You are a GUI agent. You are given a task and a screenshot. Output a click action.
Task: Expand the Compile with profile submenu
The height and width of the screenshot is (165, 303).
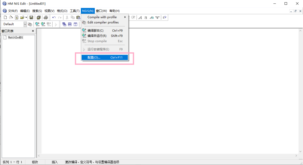coord(104,17)
